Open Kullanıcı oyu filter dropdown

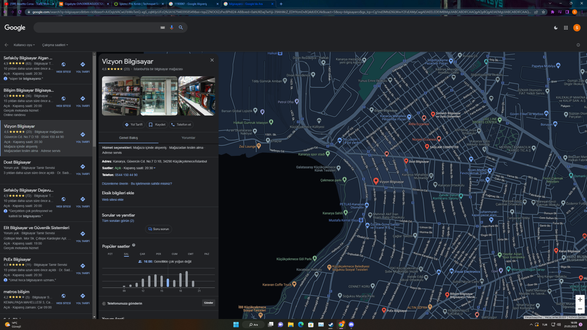point(24,45)
